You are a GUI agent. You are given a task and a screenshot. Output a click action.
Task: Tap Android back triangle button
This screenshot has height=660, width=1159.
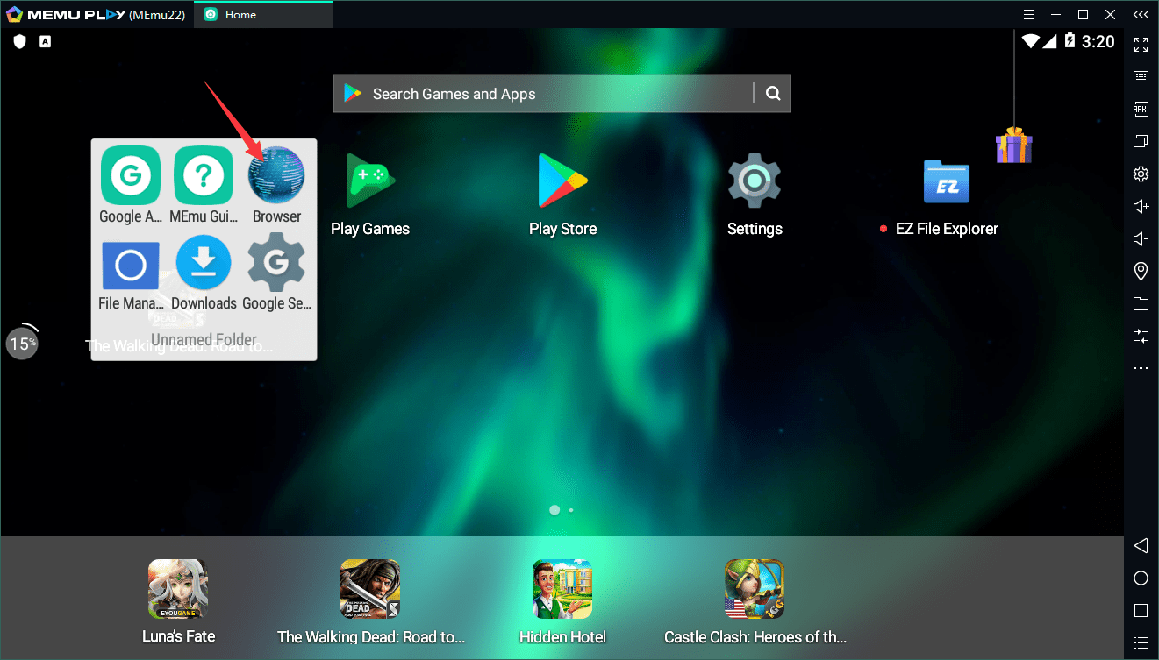point(1141,545)
